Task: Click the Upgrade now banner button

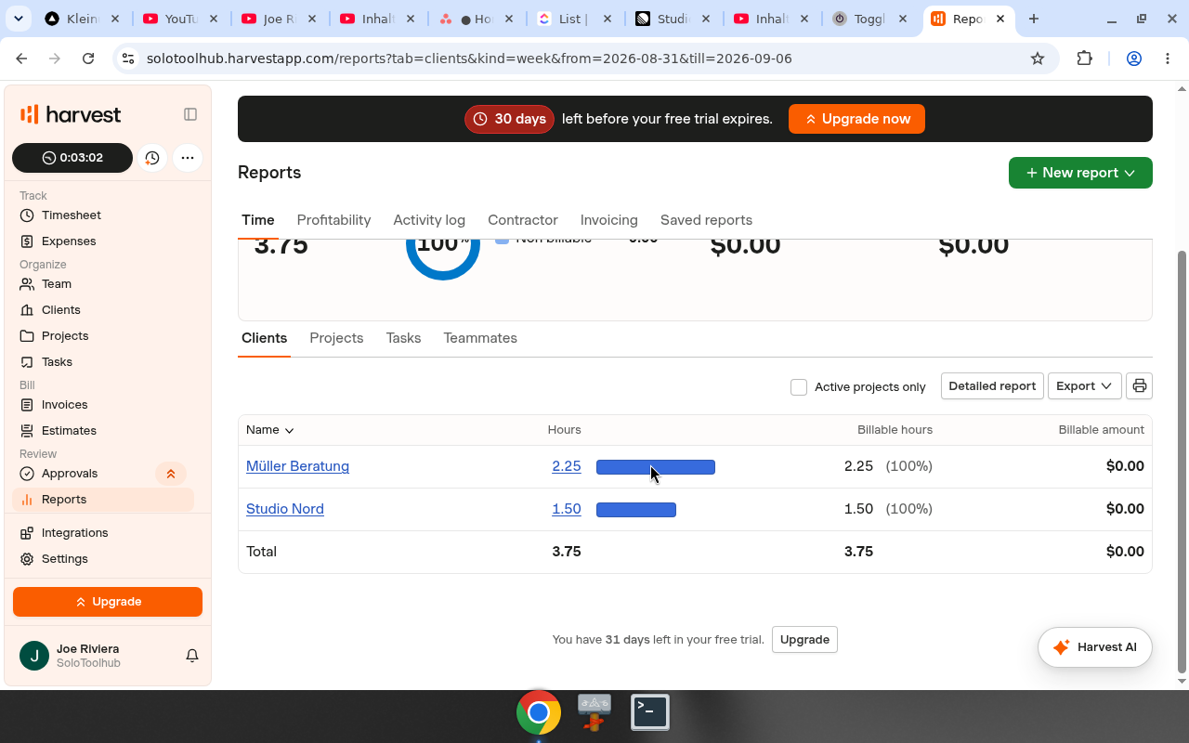Action: click(x=856, y=119)
